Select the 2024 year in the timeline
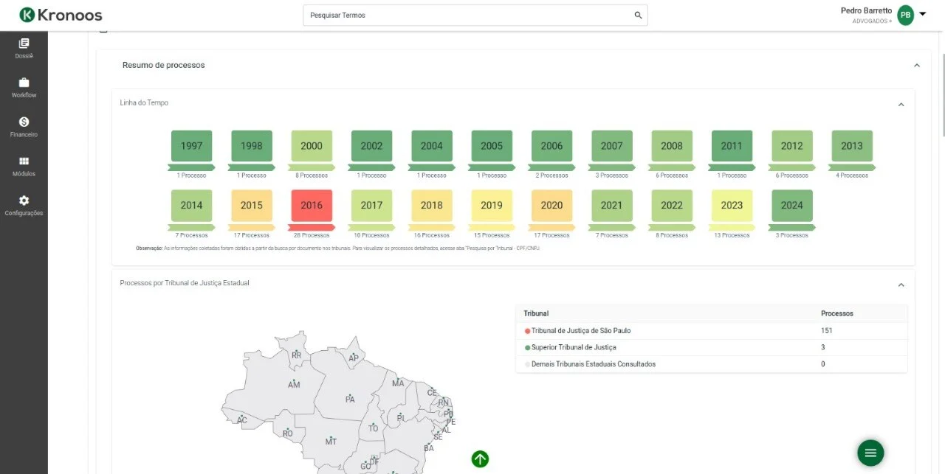945x474 pixels. [791, 206]
